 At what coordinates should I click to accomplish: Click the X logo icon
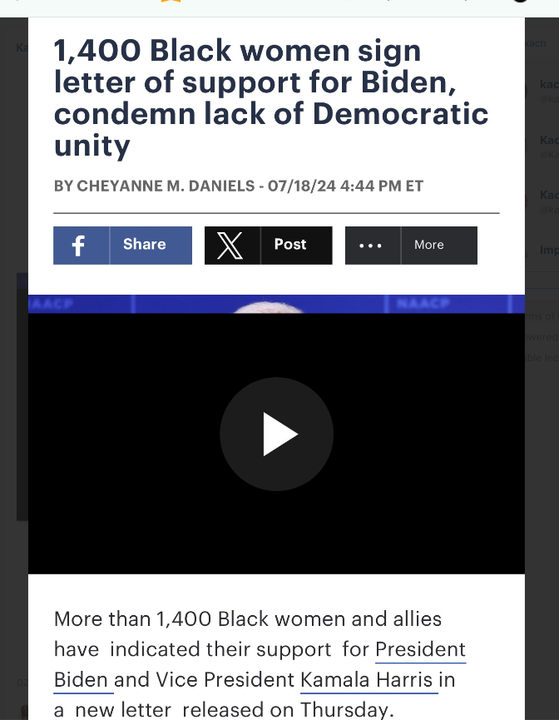[x=230, y=246]
